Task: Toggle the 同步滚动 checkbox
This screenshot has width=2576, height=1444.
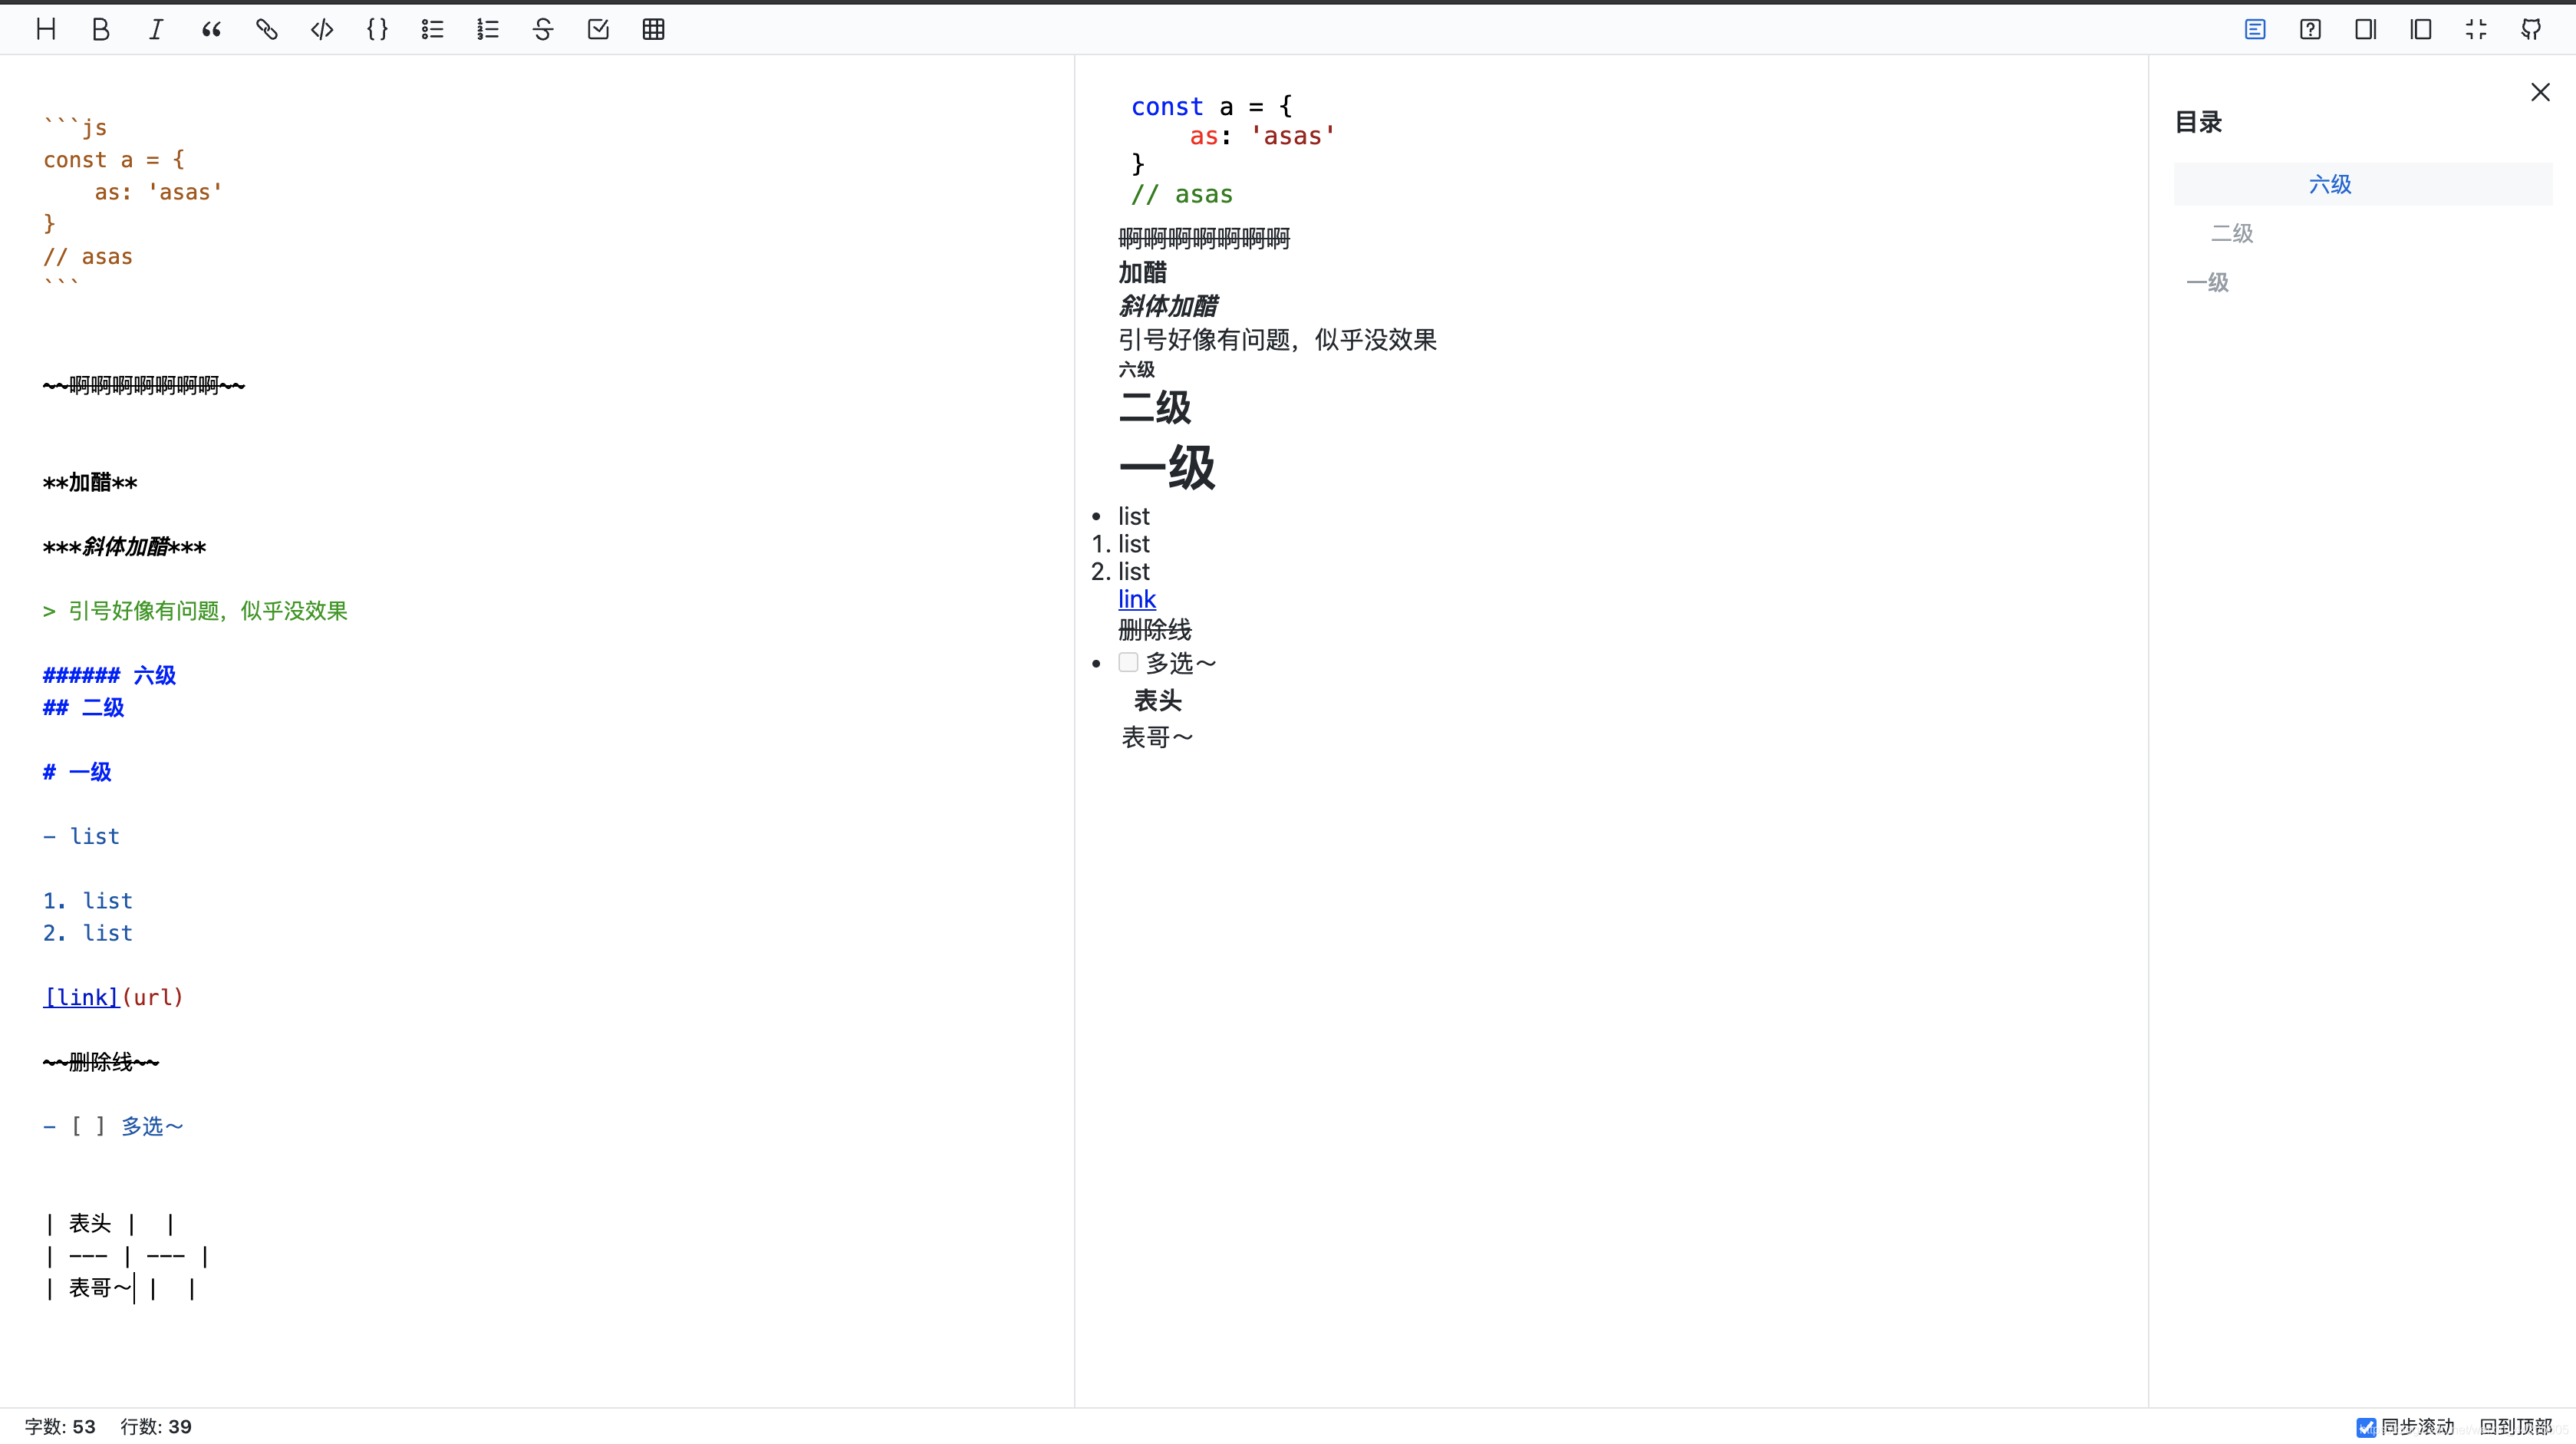Action: click(2366, 1427)
